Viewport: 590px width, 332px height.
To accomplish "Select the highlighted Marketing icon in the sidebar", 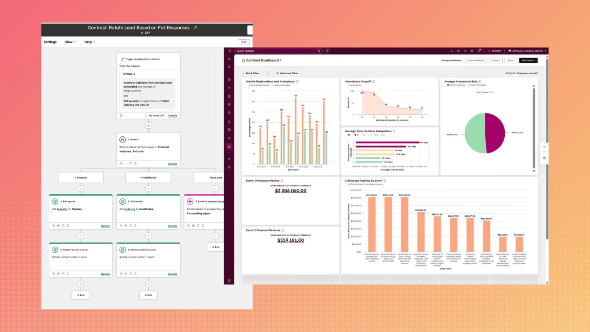I will coord(229,147).
